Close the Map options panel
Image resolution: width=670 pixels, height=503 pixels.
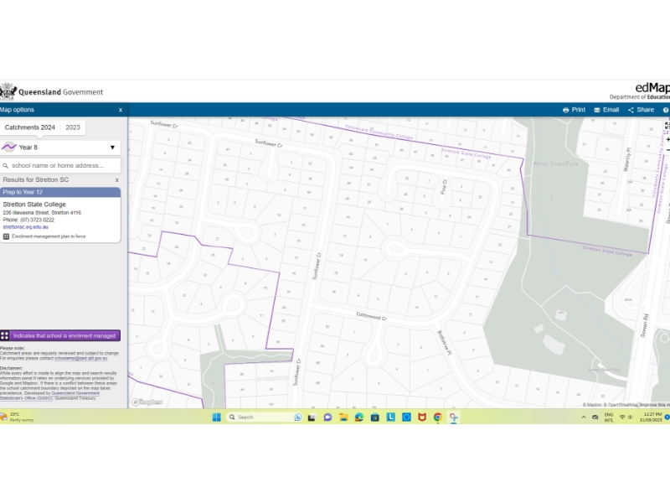(x=120, y=110)
